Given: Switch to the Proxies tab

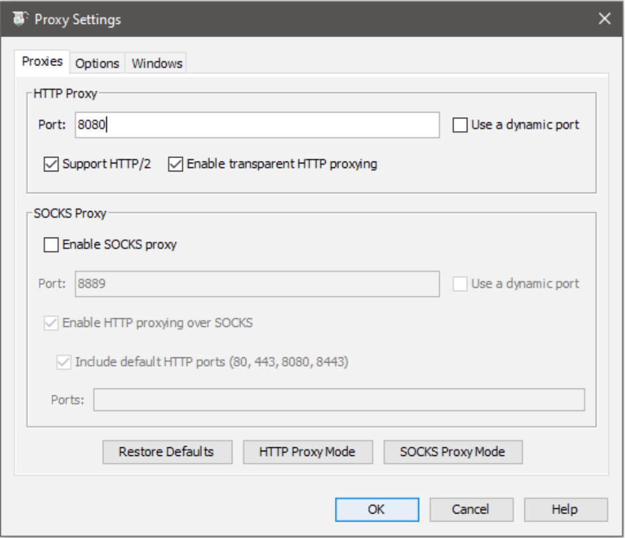Looking at the screenshot, I should pyautogui.click(x=42, y=62).
